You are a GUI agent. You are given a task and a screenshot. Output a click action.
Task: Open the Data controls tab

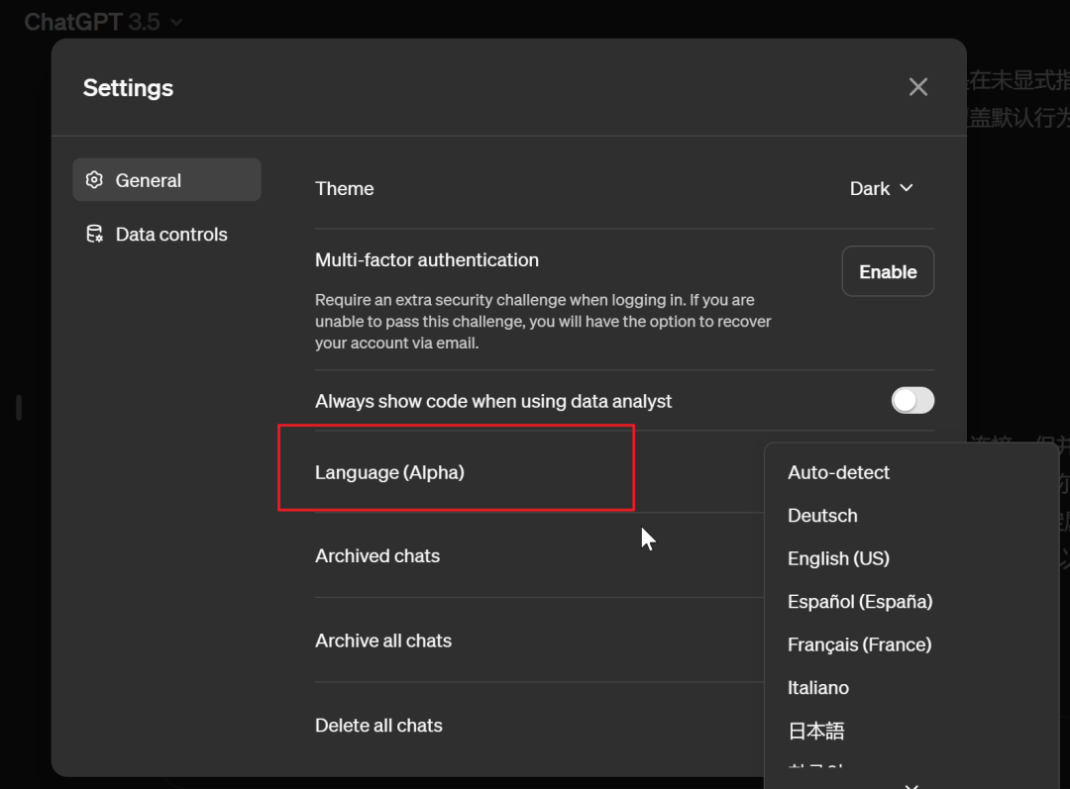(166, 234)
